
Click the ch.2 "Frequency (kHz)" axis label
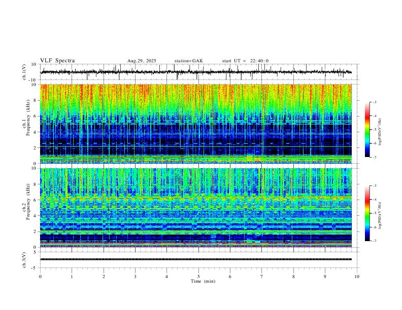coord(28,202)
